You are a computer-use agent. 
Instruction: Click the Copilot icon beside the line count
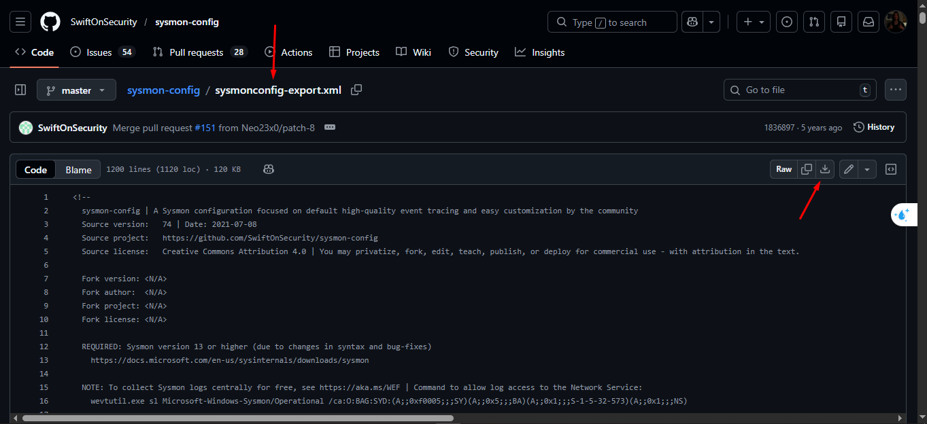(x=269, y=169)
